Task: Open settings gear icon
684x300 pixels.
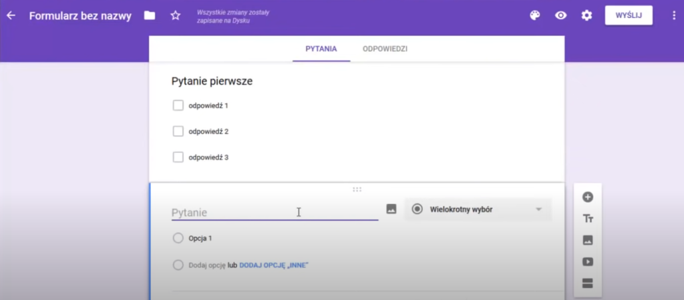Action: 586,16
